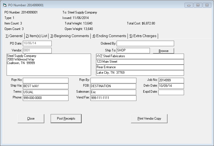Click Post Receipts button

[66, 119]
